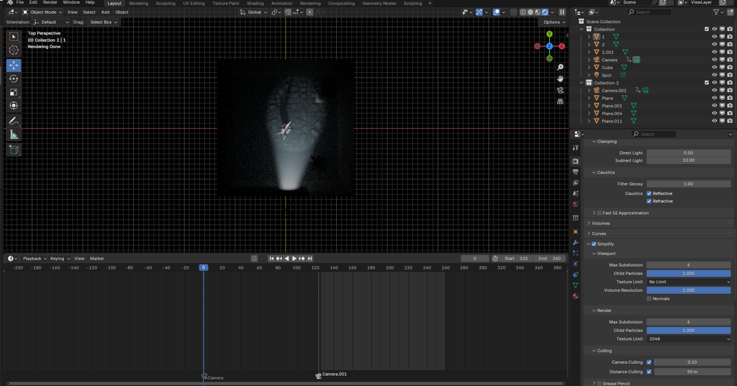This screenshot has height=386, width=737.
Task: Hide the Cube object in outliner
Action: click(x=714, y=67)
